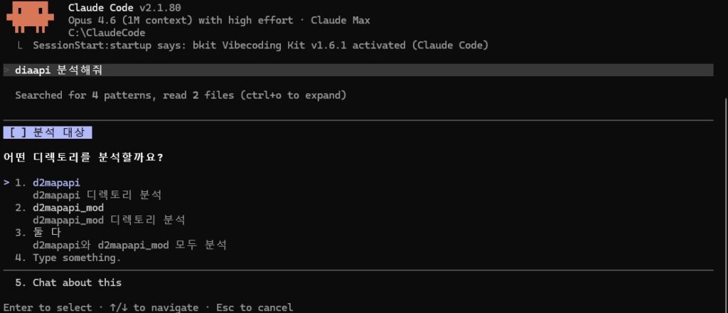Click the Opus 4.6 model info line
The height and width of the screenshot is (313, 728).
tap(219, 21)
